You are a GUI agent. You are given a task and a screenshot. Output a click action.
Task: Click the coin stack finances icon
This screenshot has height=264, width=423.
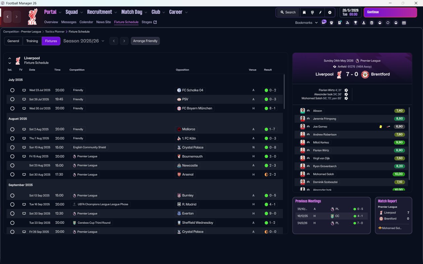click(372, 23)
